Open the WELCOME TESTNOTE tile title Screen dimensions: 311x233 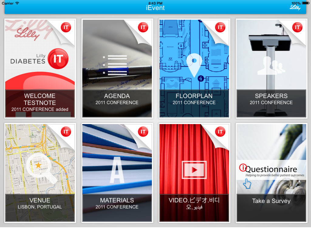(x=40, y=99)
